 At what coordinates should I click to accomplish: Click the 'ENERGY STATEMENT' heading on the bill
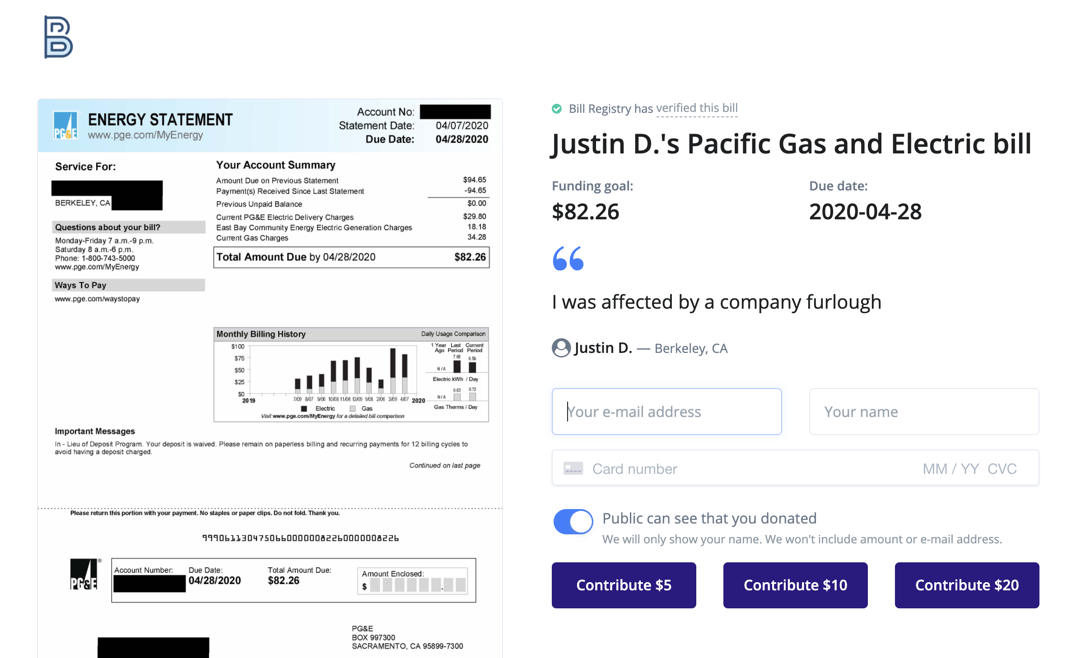click(160, 120)
